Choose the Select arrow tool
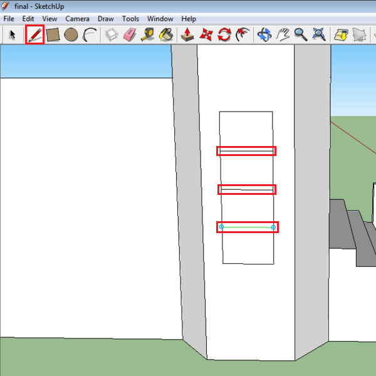376x376 pixels. (x=13, y=34)
